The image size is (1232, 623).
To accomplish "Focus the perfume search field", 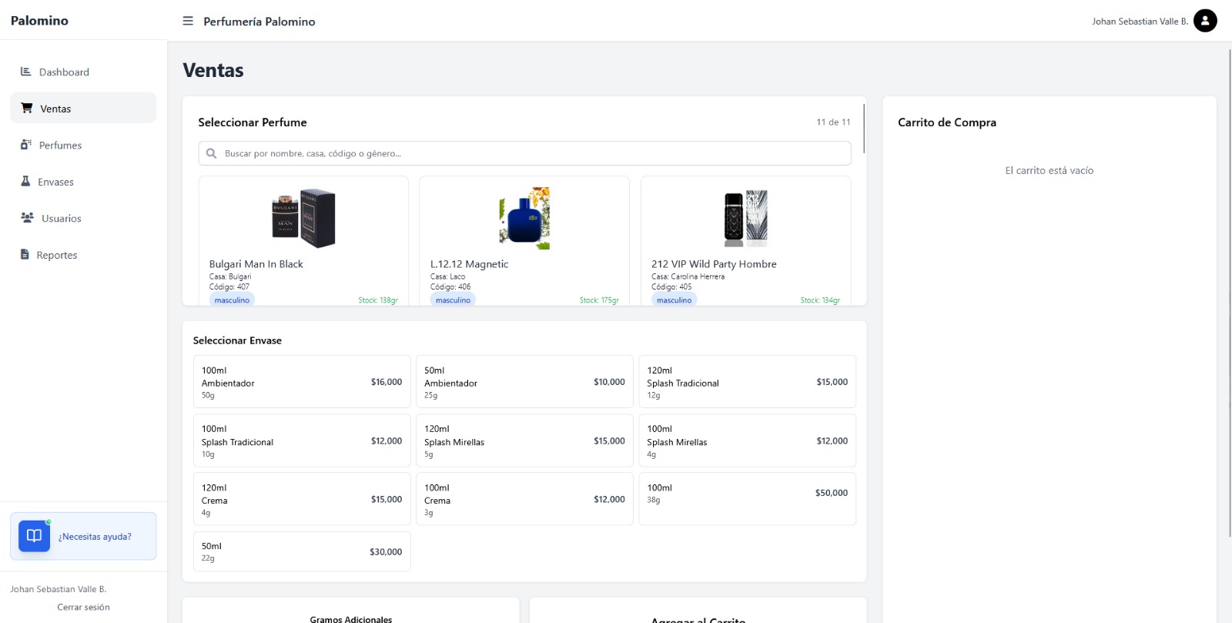I will (524, 153).
